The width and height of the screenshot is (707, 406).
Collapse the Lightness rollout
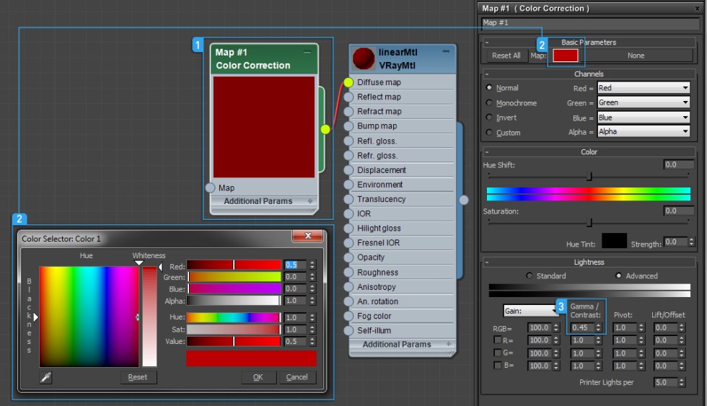point(487,262)
